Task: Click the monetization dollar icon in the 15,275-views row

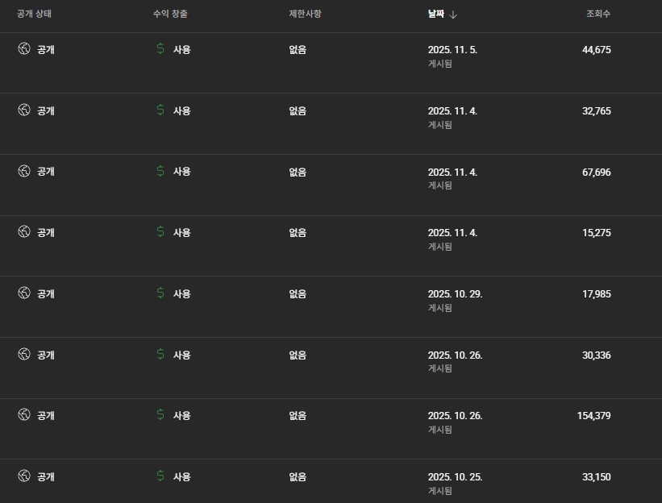Action: point(160,232)
